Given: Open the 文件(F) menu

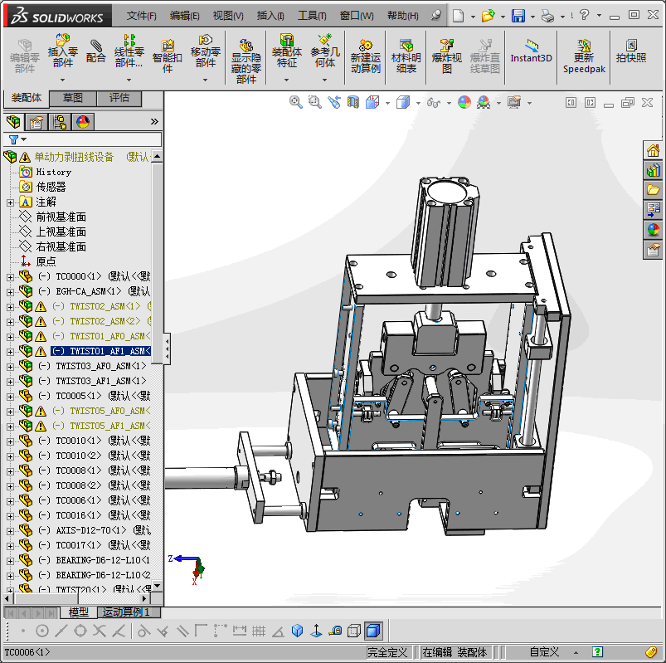Looking at the screenshot, I should click(x=142, y=16).
